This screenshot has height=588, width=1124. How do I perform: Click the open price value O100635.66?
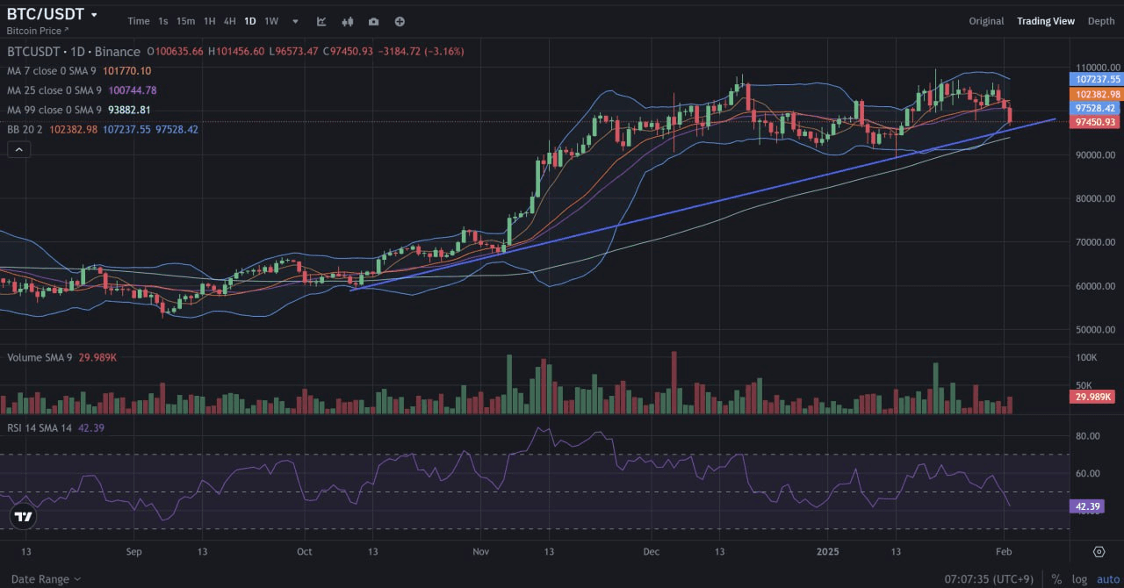coord(176,52)
